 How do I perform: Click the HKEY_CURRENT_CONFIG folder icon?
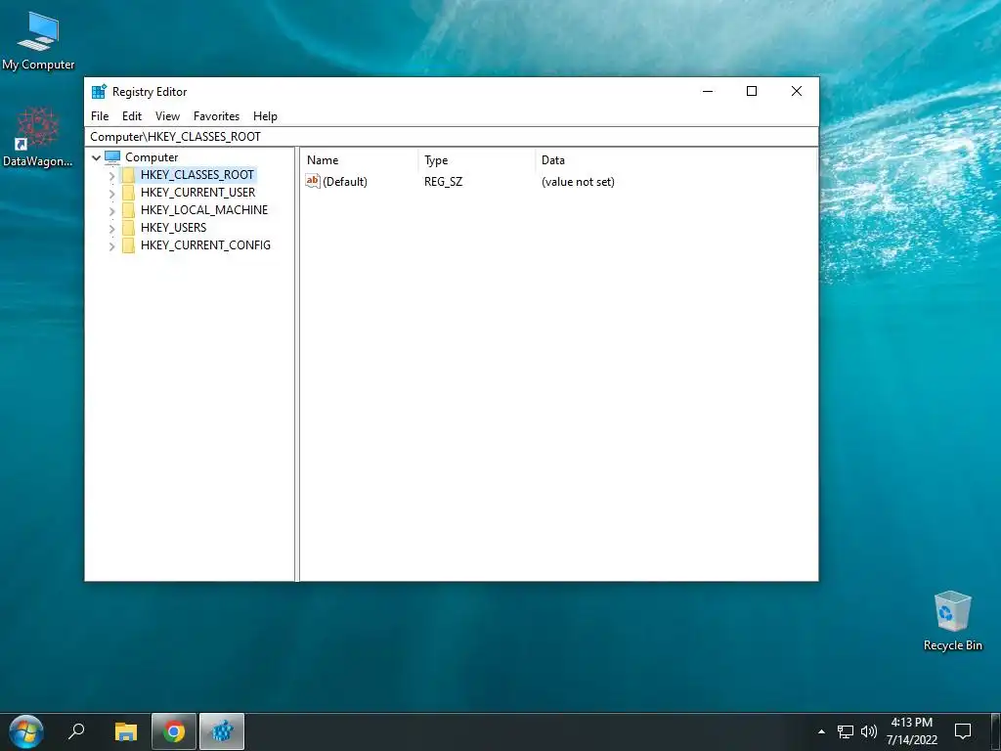coord(128,245)
